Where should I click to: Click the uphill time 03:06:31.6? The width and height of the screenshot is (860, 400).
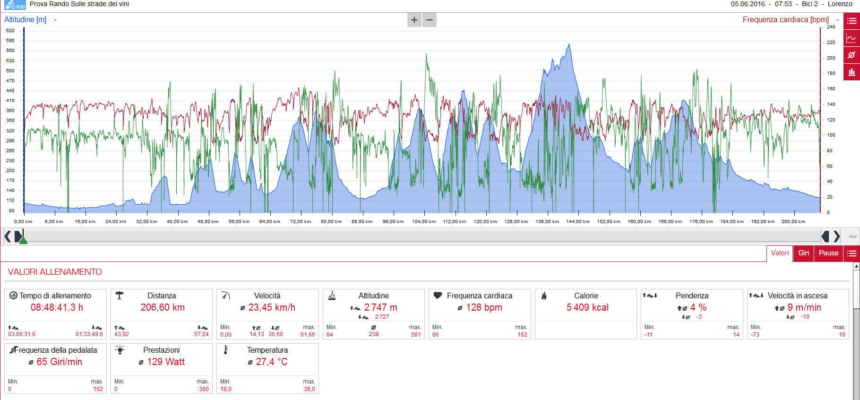click(22, 334)
